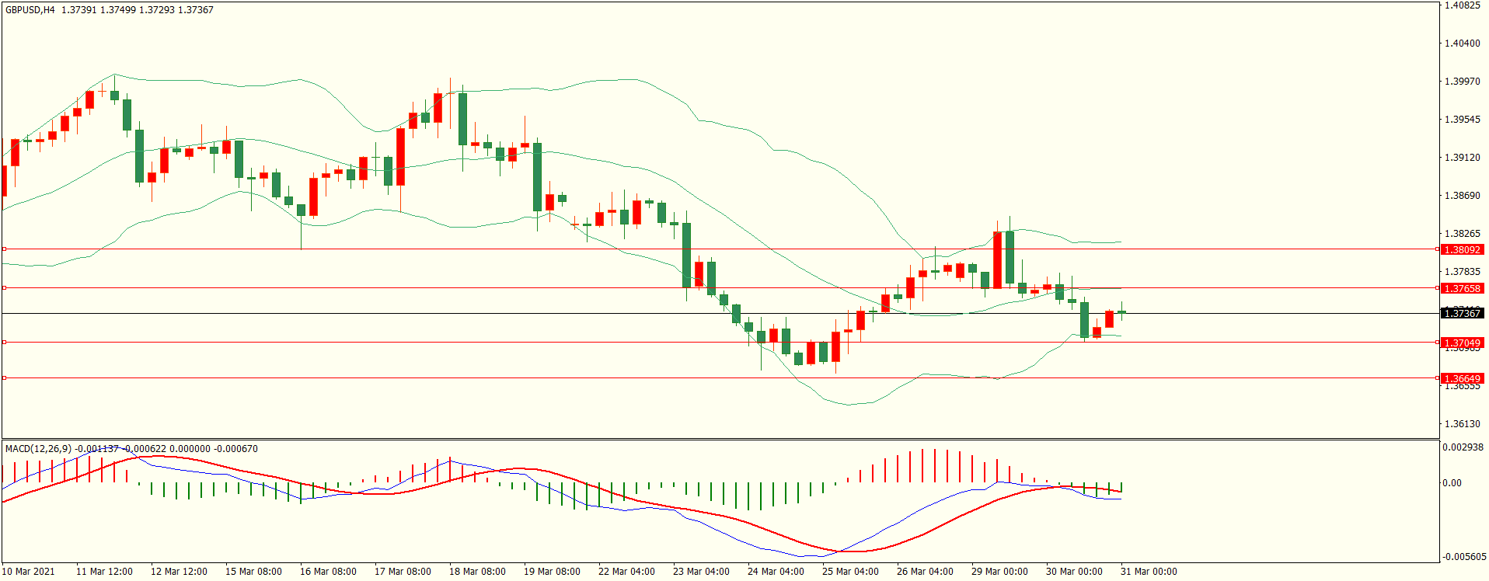The image size is (1489, 581).
Task: Click the 16 Mar 08:00 time label
Action: point(328,572)
